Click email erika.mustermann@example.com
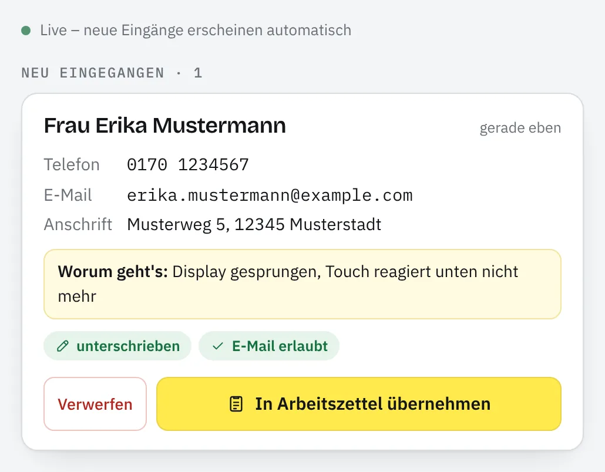The height and width of the screenshot is (472, 605). pyautogui.click(x=270, y=195)
